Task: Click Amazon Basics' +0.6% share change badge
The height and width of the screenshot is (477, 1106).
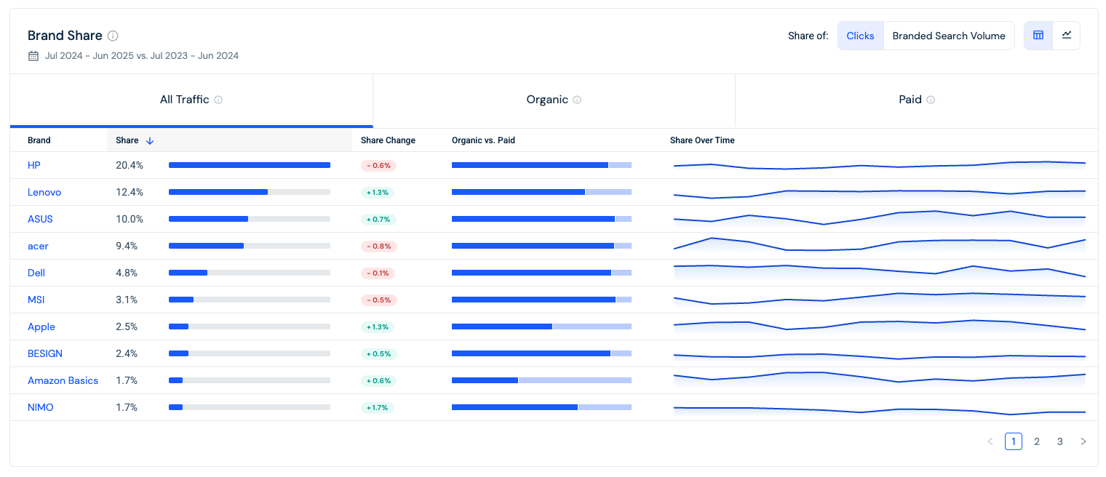Action: click(378, 380)
